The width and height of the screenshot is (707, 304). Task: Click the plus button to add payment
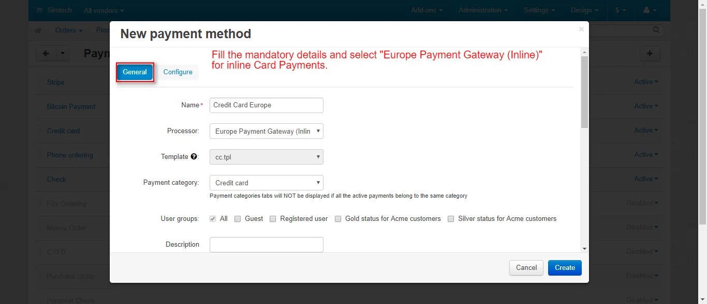tap(650, 53)
